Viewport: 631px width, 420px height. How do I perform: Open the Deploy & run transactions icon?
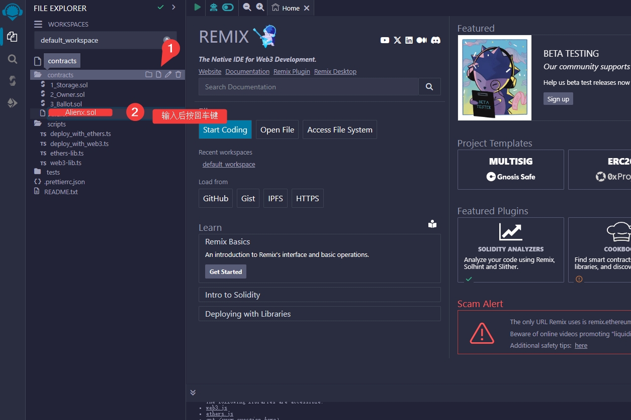pos(13,103)
